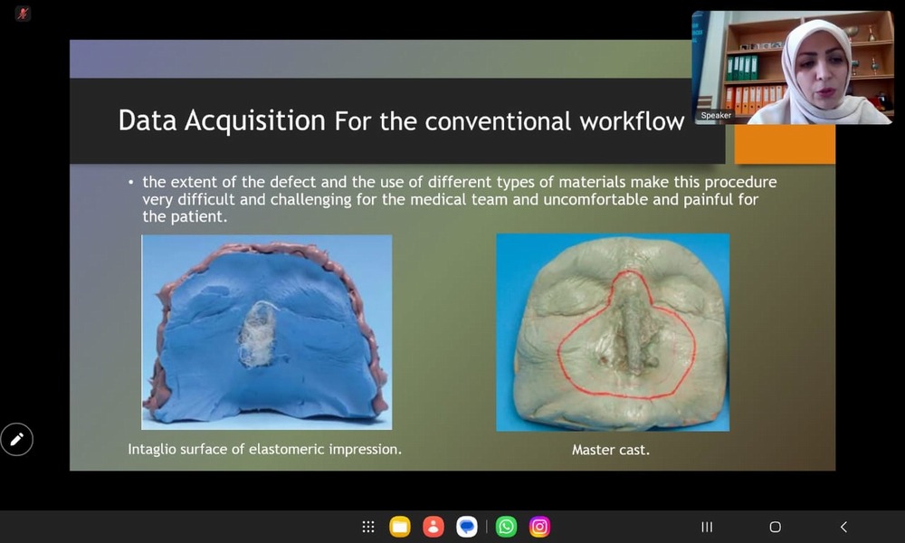Click the 'Master cast.' caption
This screenshot has width=905, height=543.
(x=610, y=449)
